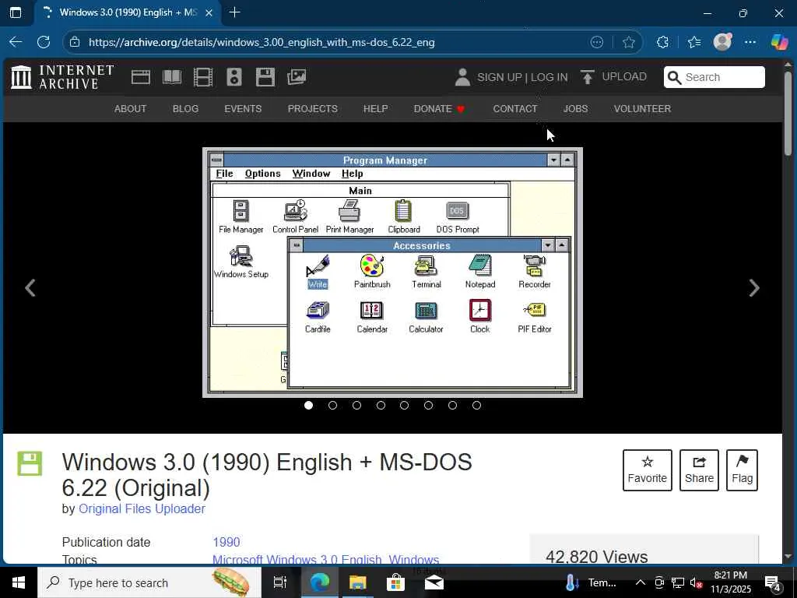This screenshot has width=797, height=598.
Task: Select the seventh carousel dot
Action: [452, 405]
